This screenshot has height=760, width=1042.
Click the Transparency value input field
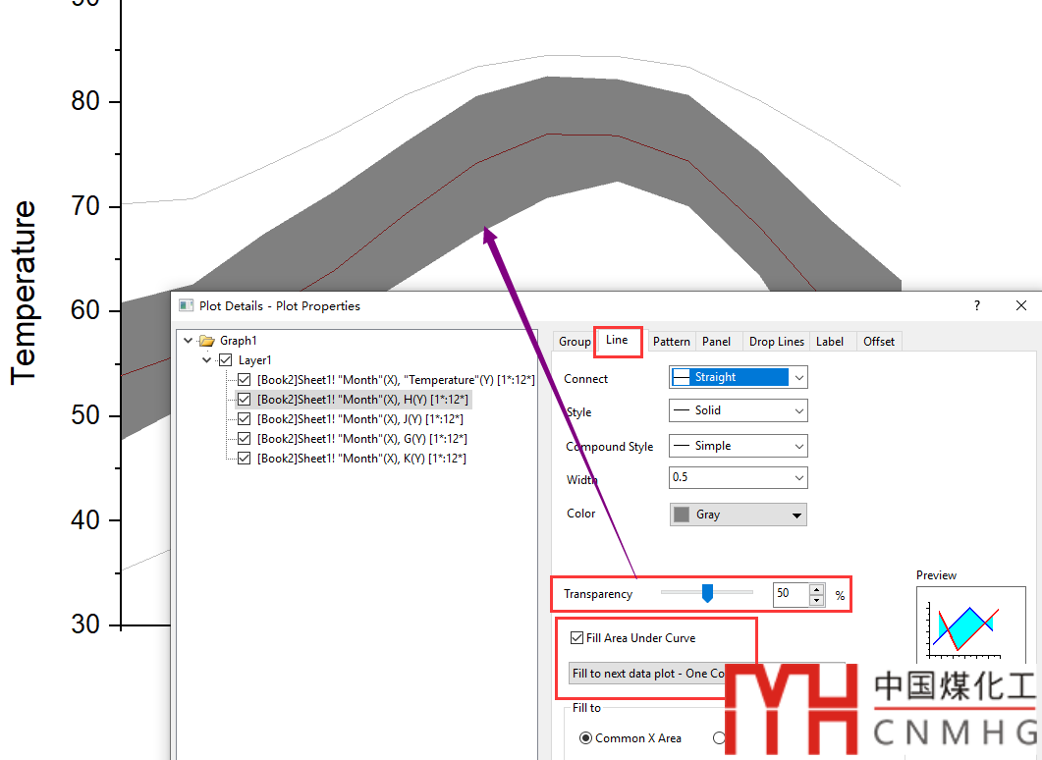[x=790, y=594]
